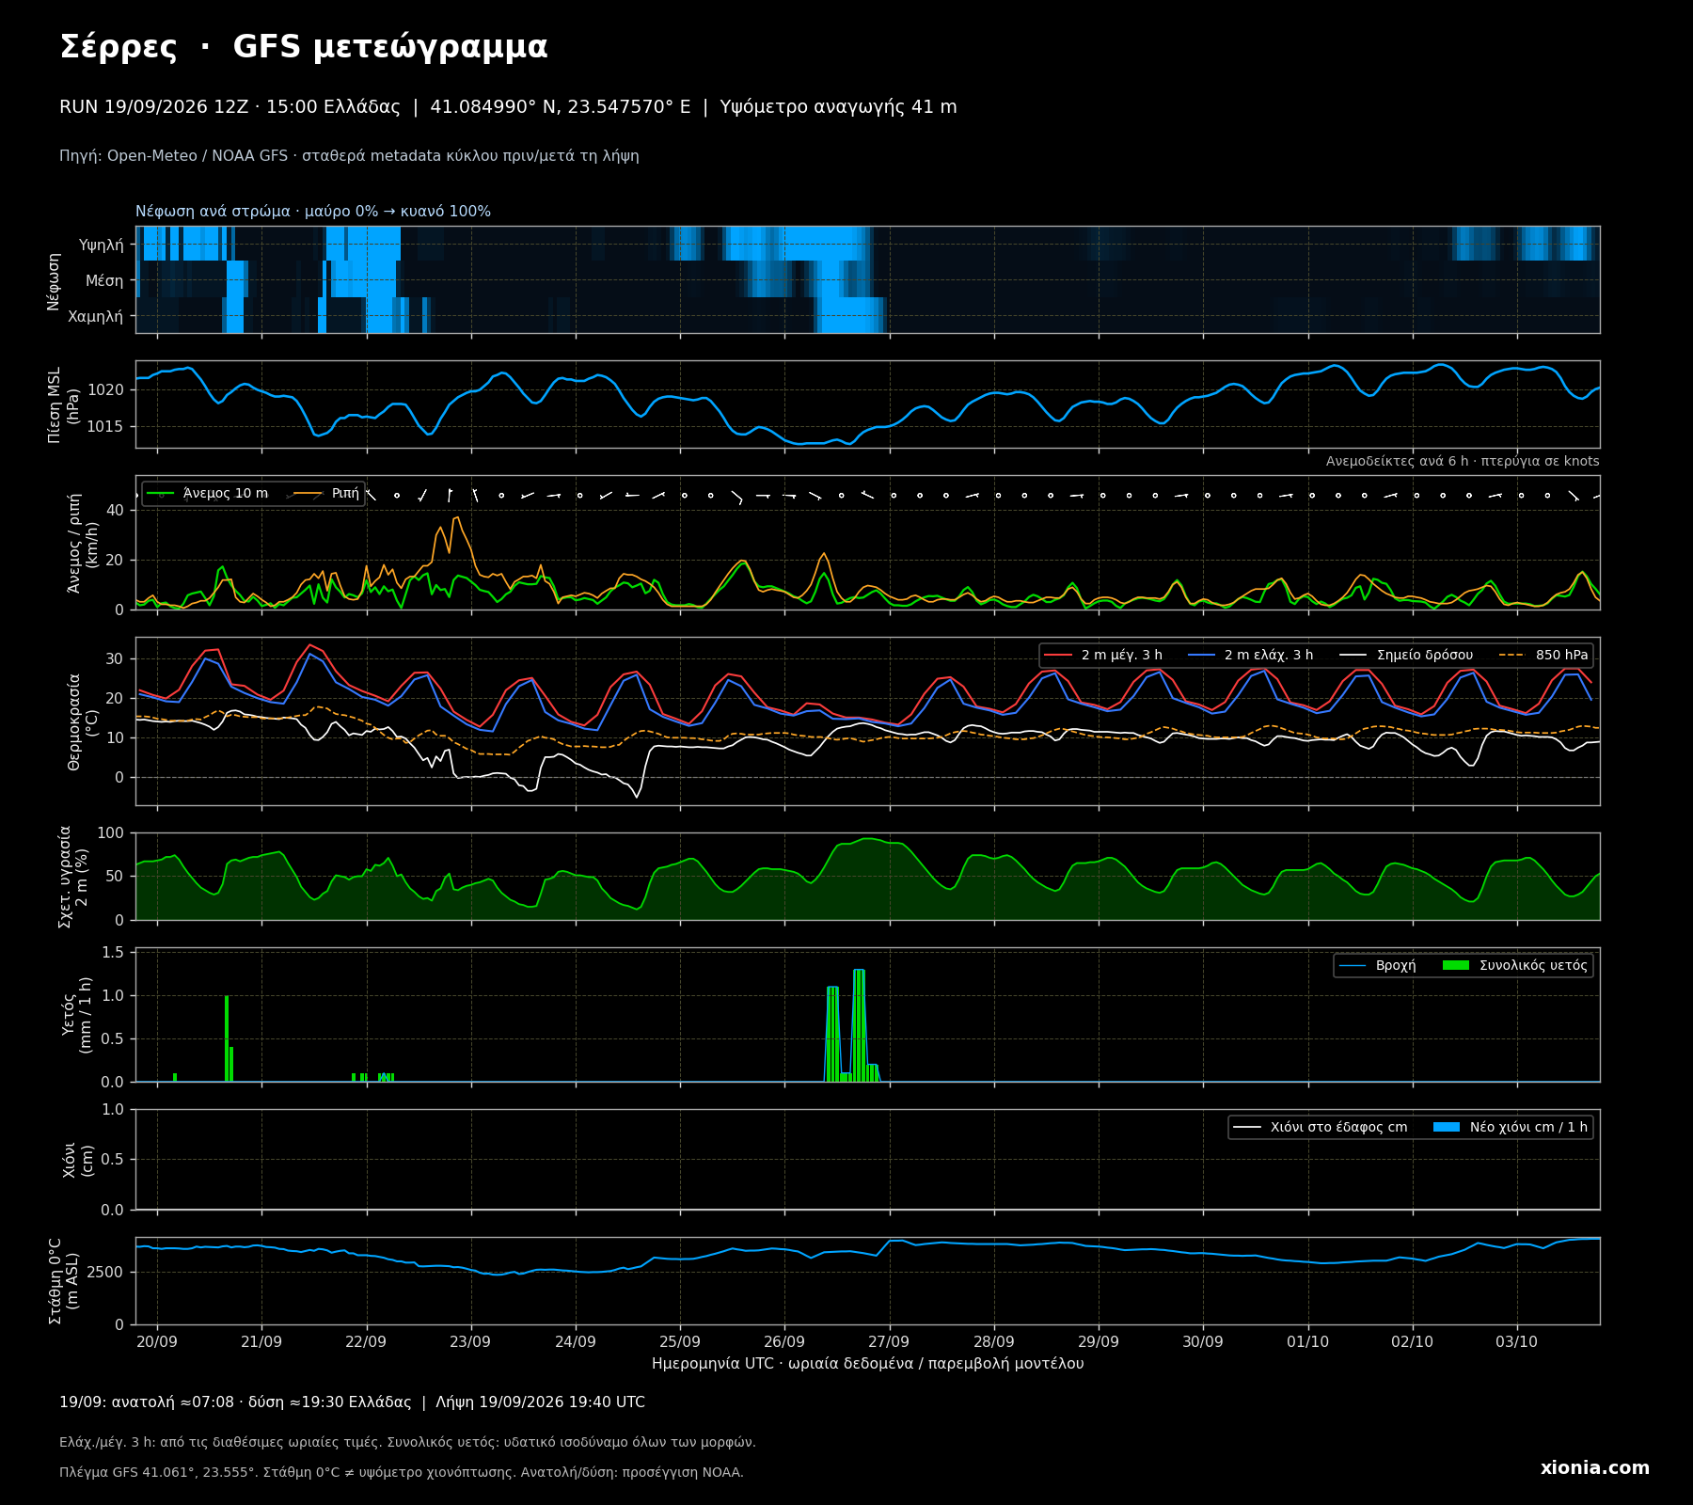
Task: Click the white Σημείο δρόσου legend entry
Action: click(1406, 656)
